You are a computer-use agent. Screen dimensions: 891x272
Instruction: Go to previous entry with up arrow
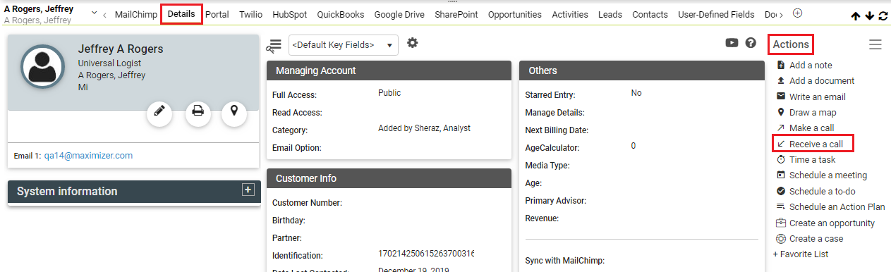pyautogui.click(x=856, y=16)
